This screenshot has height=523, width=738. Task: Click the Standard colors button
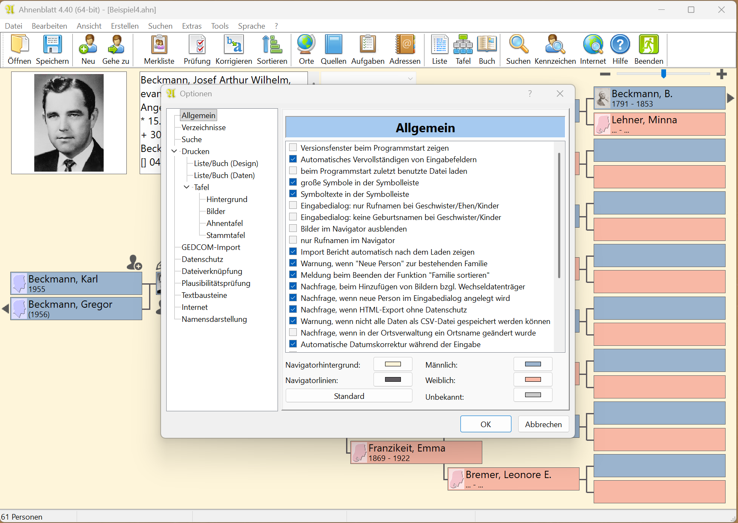(x=349, y=396)
